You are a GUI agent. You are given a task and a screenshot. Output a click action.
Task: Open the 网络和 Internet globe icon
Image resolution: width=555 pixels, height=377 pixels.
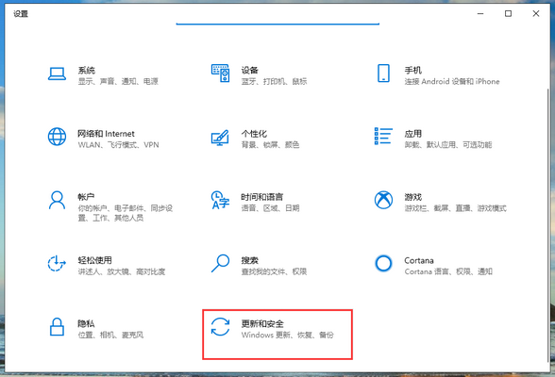pyautogui.click(x=57, y=137)
